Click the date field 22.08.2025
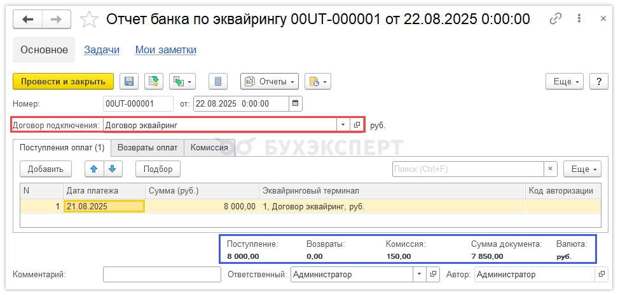618x295 pixels. click(x=241, y=104)
